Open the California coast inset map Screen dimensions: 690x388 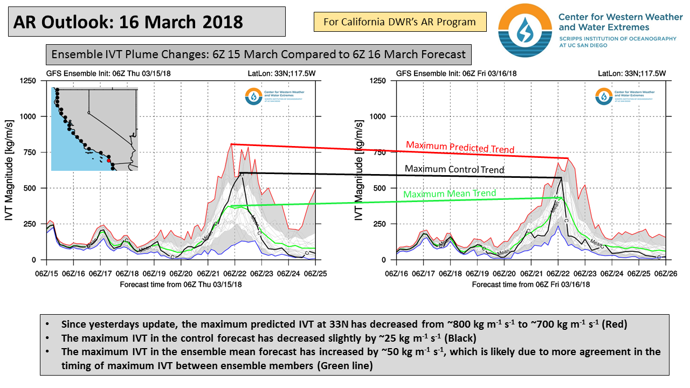click(x=94, y=129)
